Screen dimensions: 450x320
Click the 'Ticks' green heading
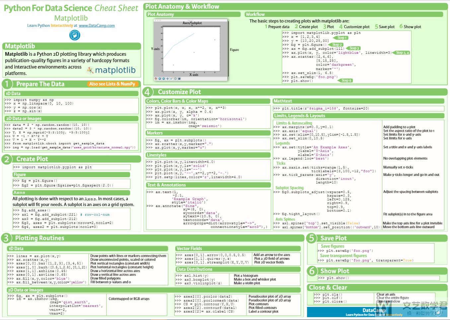pyautogui.click(x=281, y=163)
